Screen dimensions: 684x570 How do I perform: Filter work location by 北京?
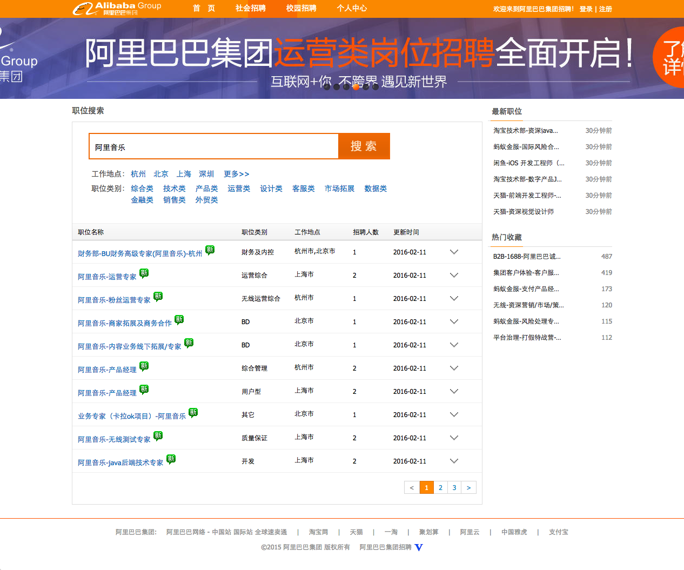pyautogui.click(x=161, y=174)
